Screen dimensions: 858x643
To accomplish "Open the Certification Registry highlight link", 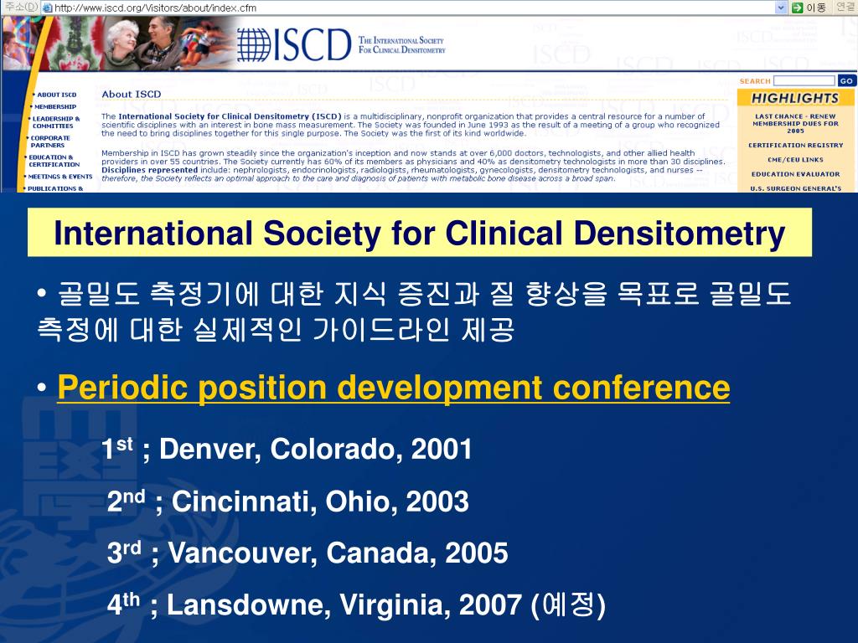I will 796,146.
